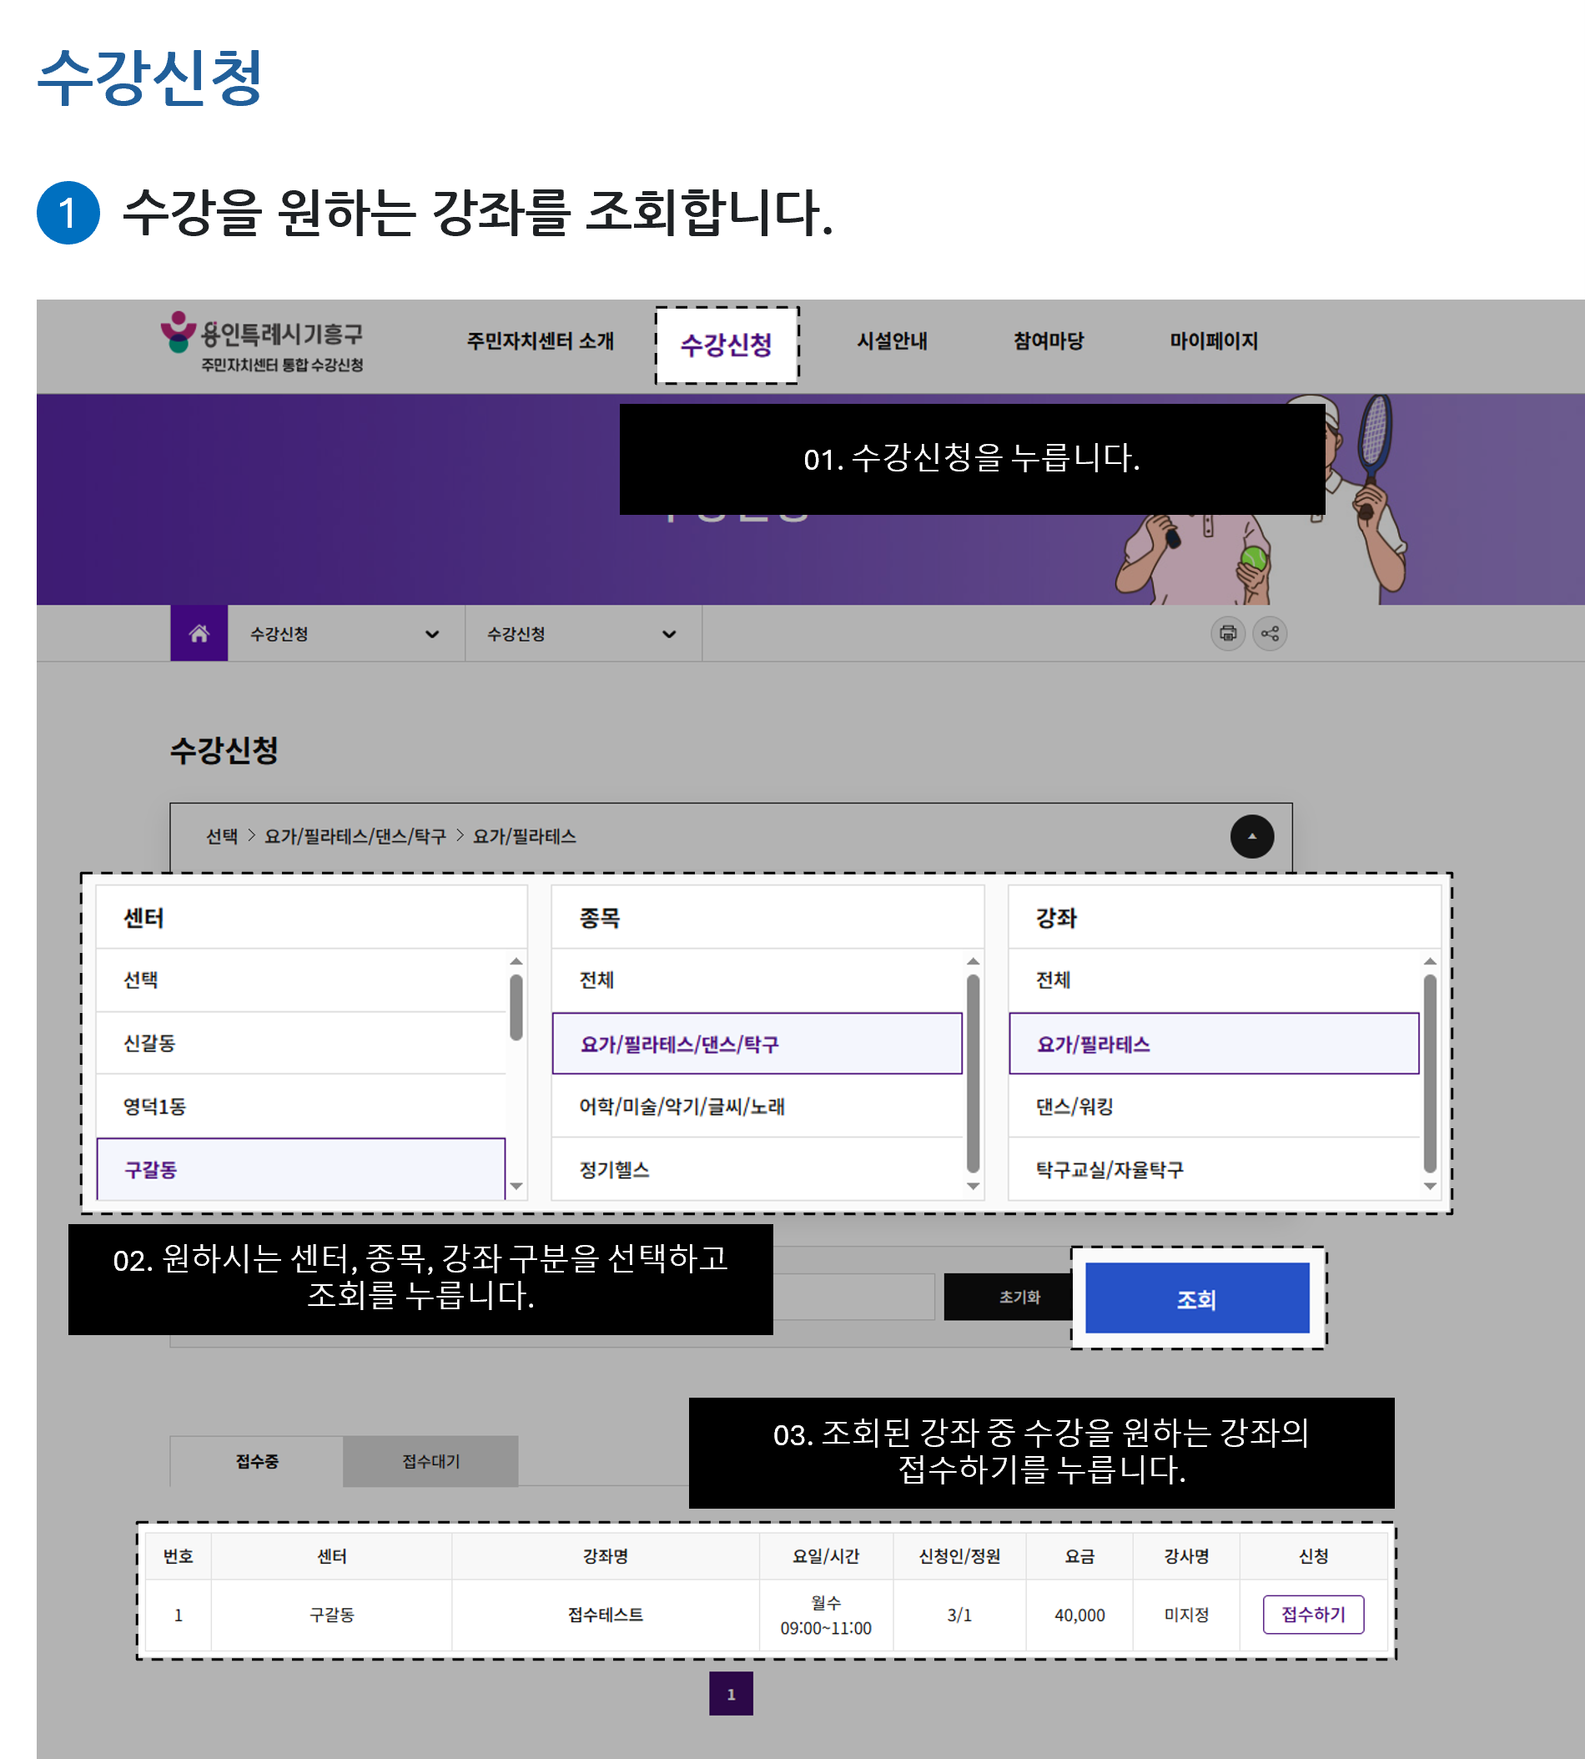Switch to the 접수대기 tab
The height and width of the screenshot is (1759, 1585).
pyautogui.click(x=430, y=1461)
